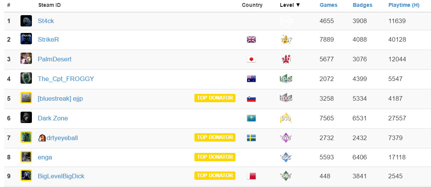
Task: Open The_Cpt_FROGGY's profile link
Action: (66, 79)
